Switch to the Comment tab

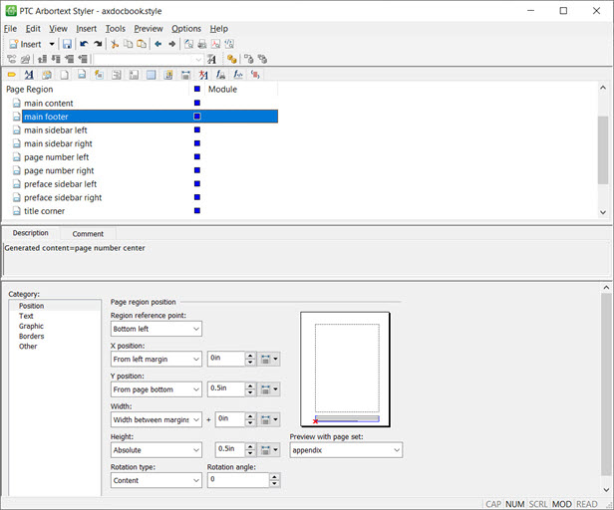click(88, 234)
